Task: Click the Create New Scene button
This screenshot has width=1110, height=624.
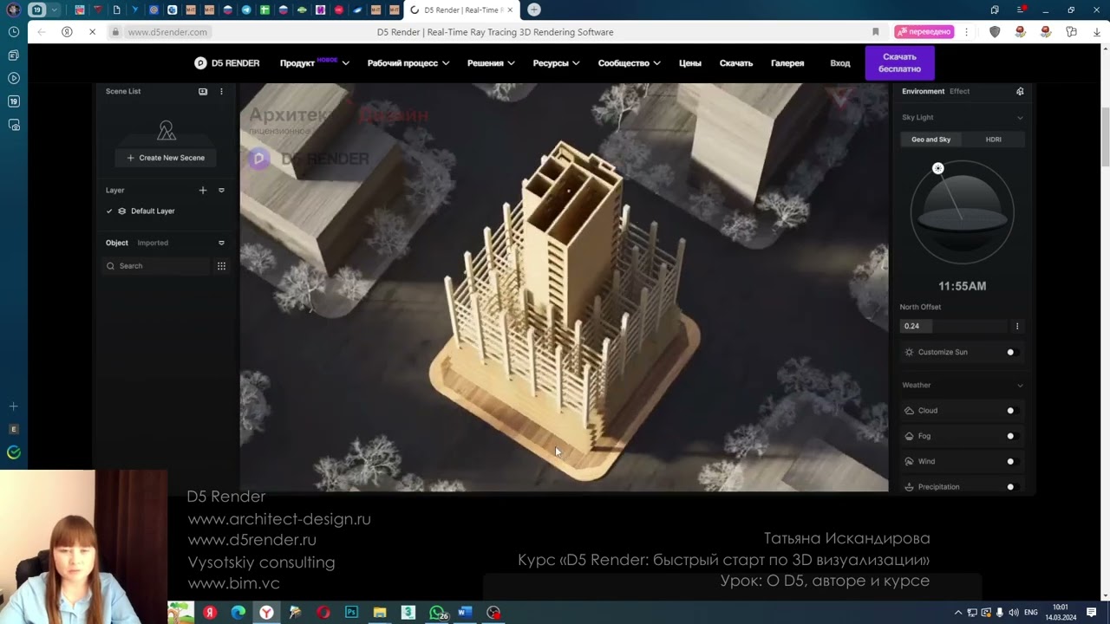Action: [x=166, y=158]
